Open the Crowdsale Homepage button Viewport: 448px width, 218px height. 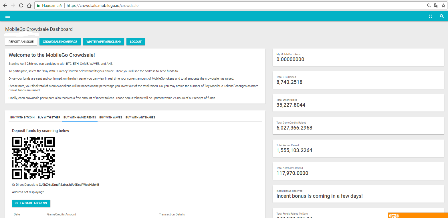tap(60, 42)
